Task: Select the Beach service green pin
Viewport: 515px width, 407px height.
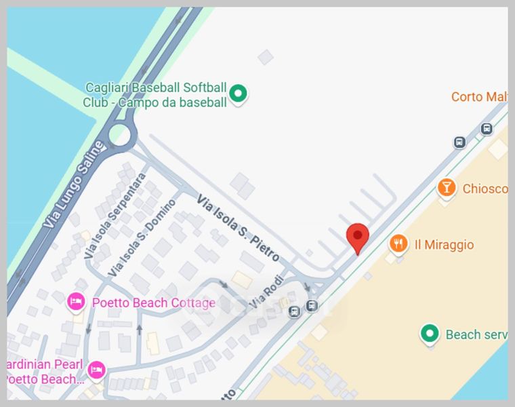Action: tap(429, 334)
